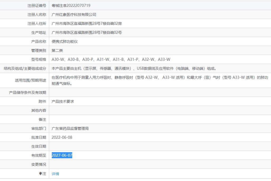Click the 变更情况 row label
This screenshot has height=181, width=271.
pyautogui.click(x=39, y=164)
